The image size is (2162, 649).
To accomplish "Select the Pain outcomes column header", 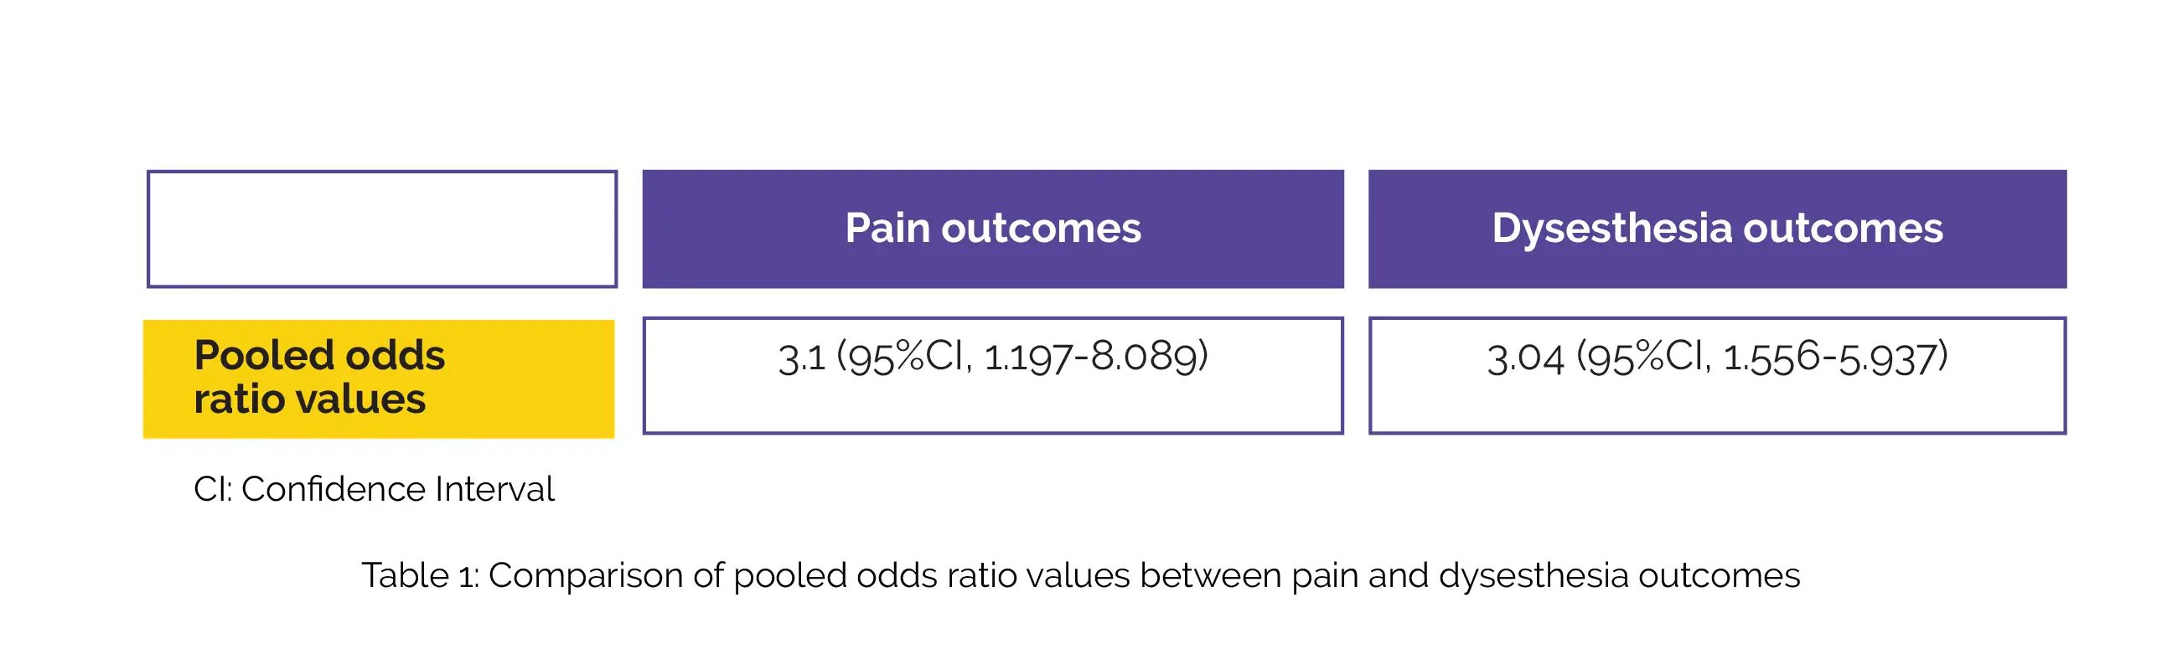I will 993,229.
